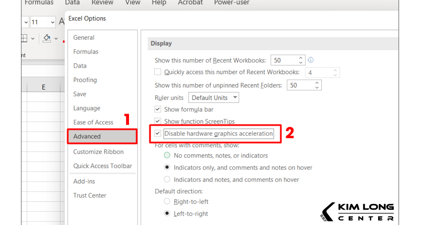Viewport: 430px width, 225px height.
Task: Switch to the Formulas options category
Action: [x=86, y=51]
